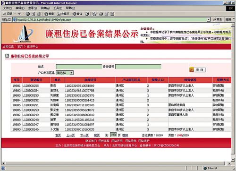Click the 尾页 last page link
This screenshot has width=236, height=171.
(97, 135)
